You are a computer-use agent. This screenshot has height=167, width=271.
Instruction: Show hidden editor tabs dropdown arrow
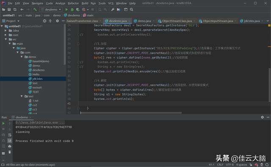(268, 21)
